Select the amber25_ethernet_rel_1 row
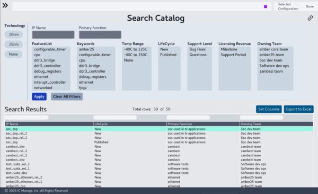Image resolution: width=318 pixels, height=194 pixels. 159,182
